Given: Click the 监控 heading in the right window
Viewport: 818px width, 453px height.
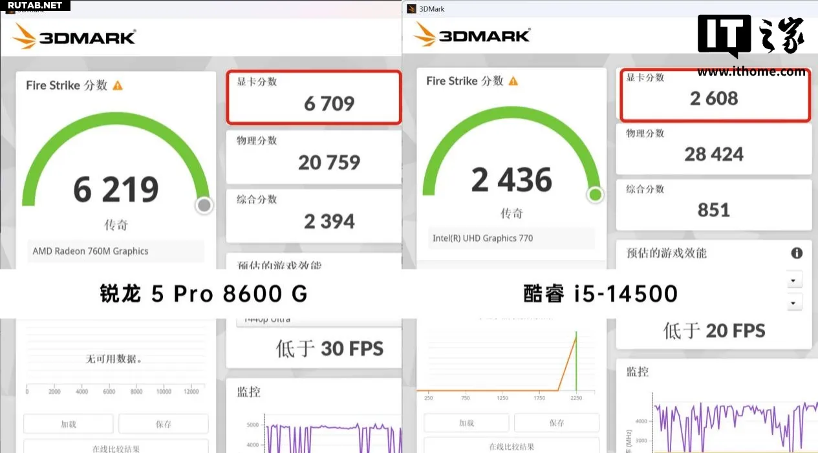Looking at the screenshot, I should click(638, 372).
